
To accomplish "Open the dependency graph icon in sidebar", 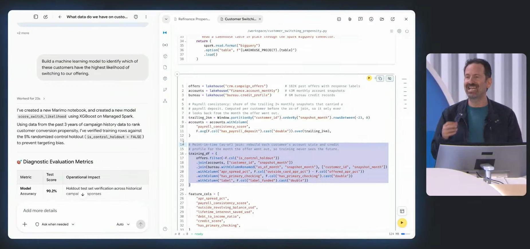I will tap(165, 101).
